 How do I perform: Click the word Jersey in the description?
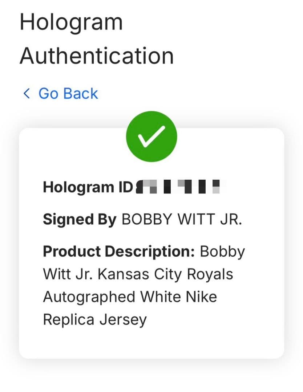click(123, 320)
